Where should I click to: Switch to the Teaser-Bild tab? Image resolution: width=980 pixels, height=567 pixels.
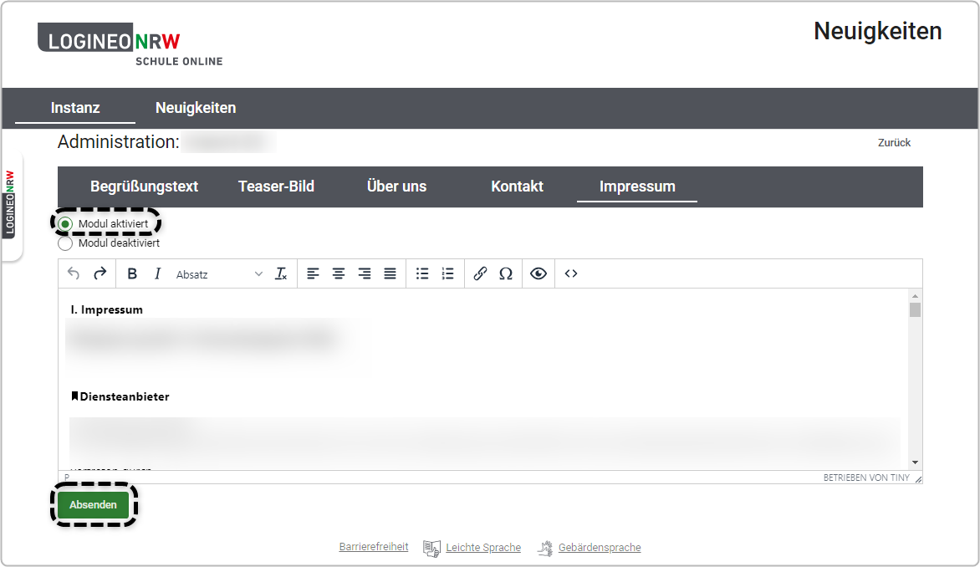click(276, 186)
